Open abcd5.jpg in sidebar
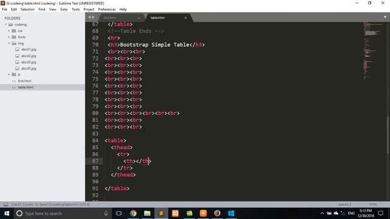The image size is (390, 219). [x=29, y=68]
